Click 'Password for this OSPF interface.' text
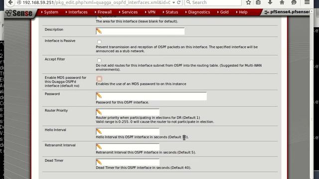The height and width of the screenshot is (179, 319). click(122, 102)
